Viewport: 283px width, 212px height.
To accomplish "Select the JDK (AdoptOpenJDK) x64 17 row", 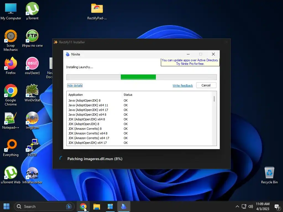I will coord(139,143).
